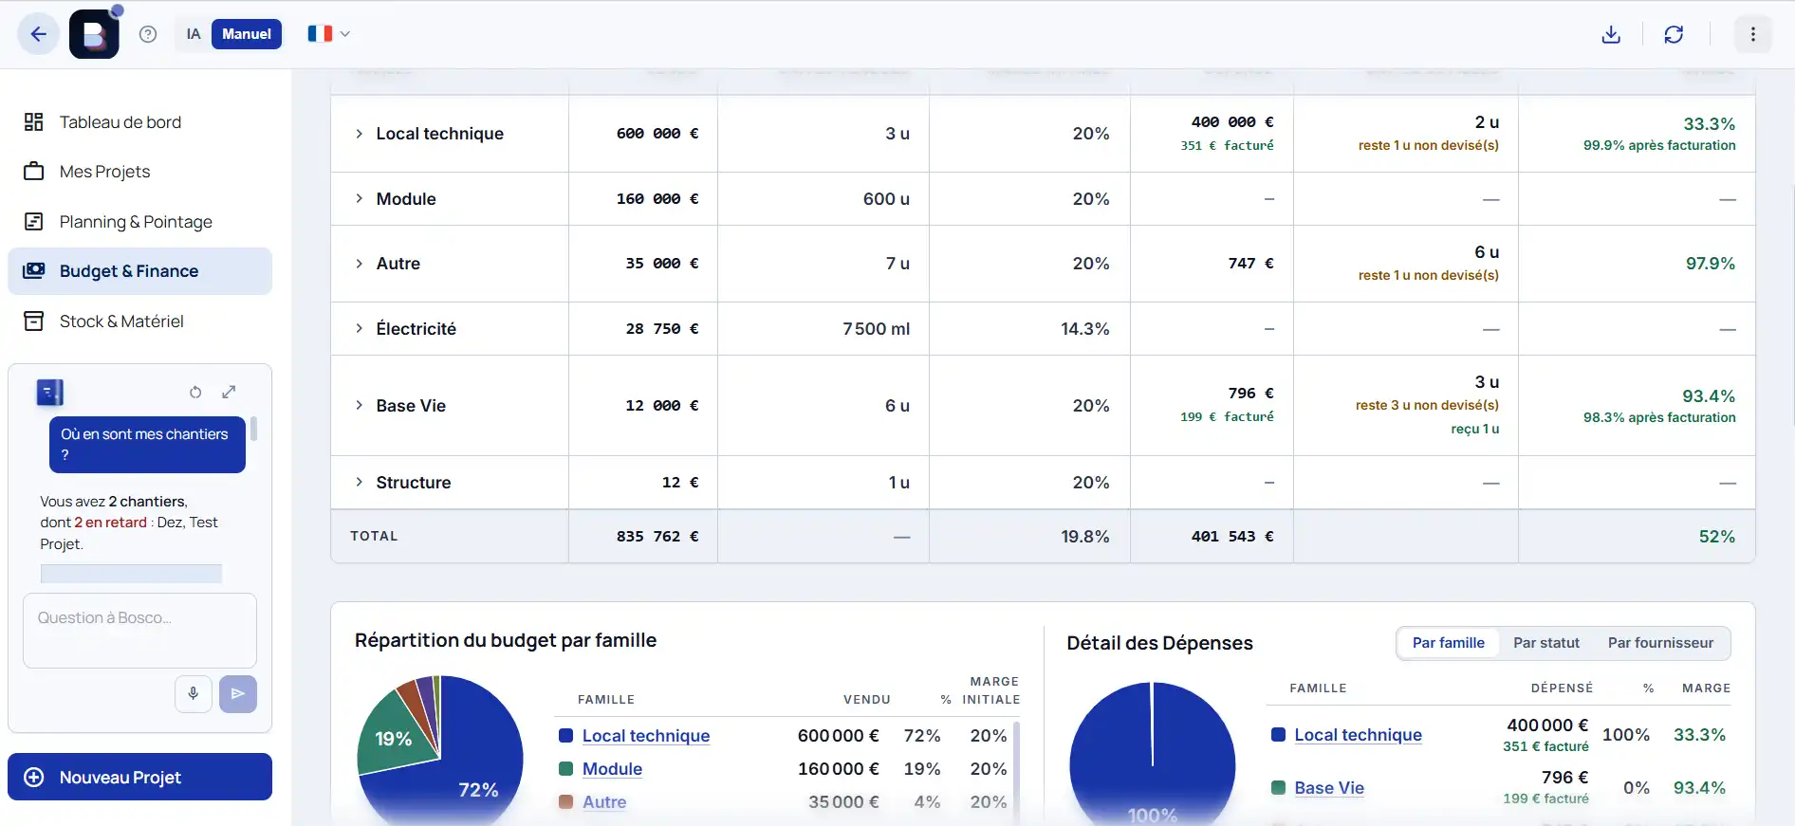The width and height of the screenshot is (1795, 826).
Task: Open Autre link in budget répartition
Action: [604, 802]
